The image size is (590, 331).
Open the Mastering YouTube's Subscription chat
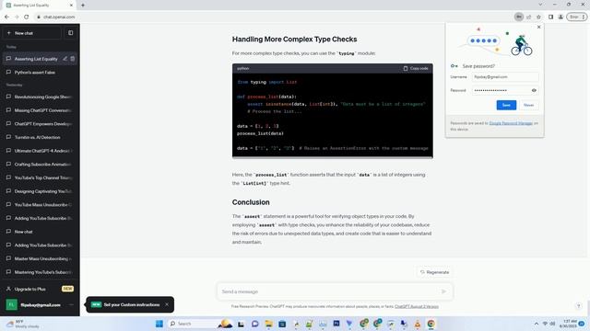[x=40, y=272]
